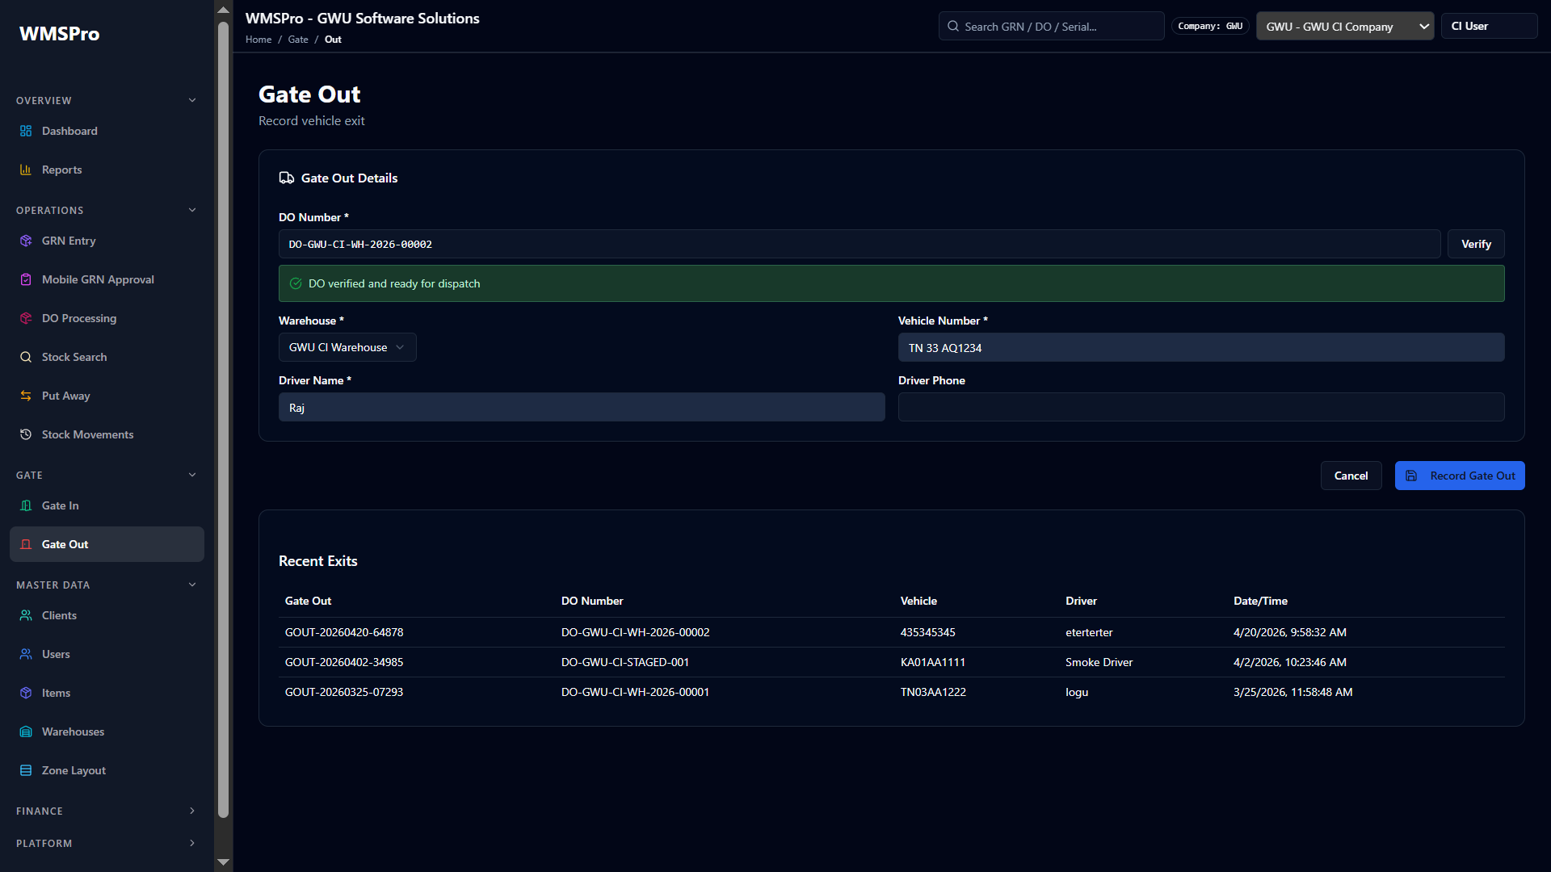The image size is (1551, 872).
Task: Click the Stock Movements history icon
Action: coord(26,434)
